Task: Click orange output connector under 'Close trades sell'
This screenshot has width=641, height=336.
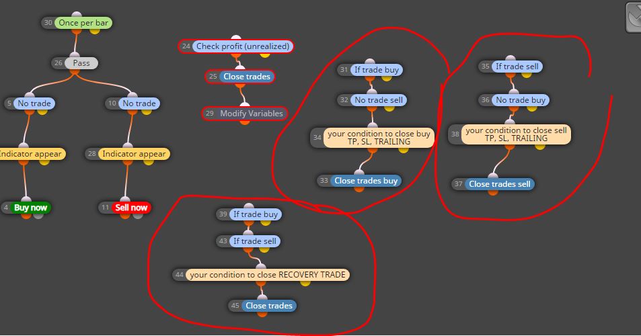Action: 492,192
